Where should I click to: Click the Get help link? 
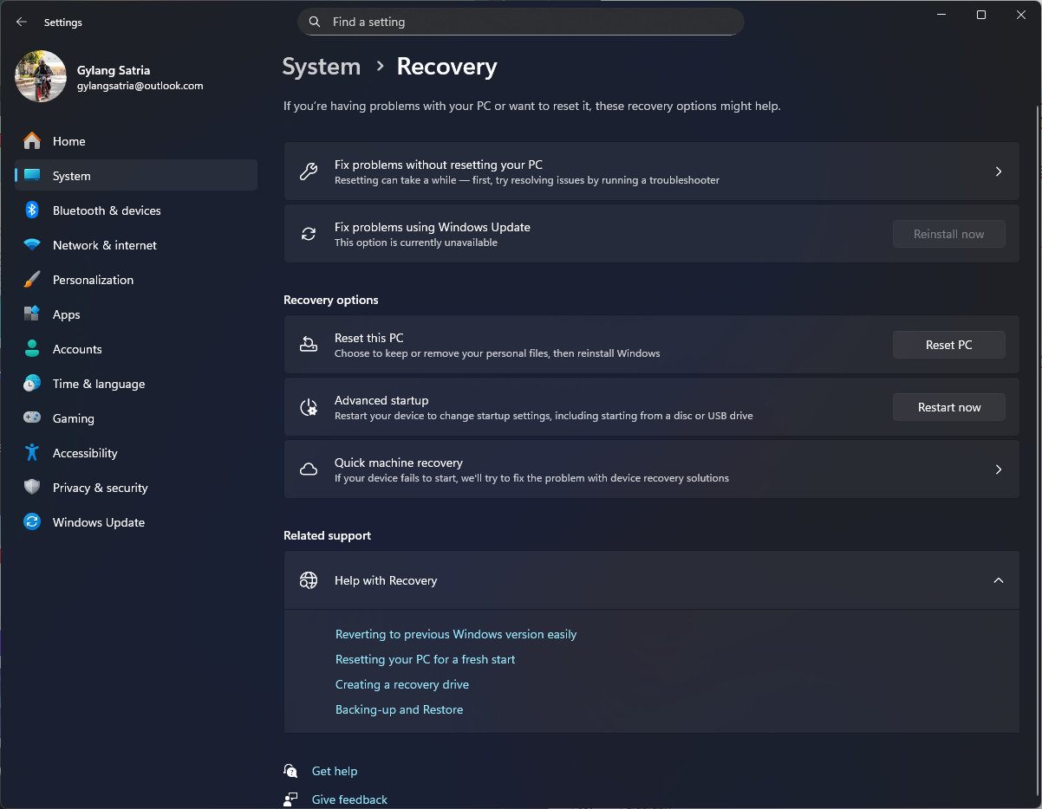click(x=334, y=771)
